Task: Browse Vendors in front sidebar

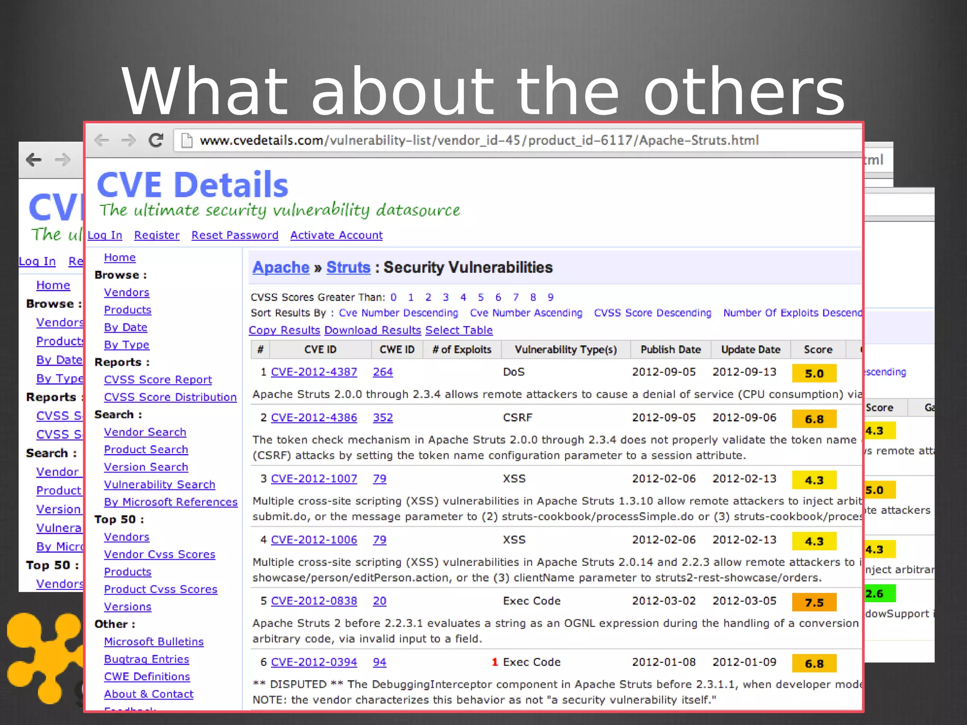Action: [127, 293]
